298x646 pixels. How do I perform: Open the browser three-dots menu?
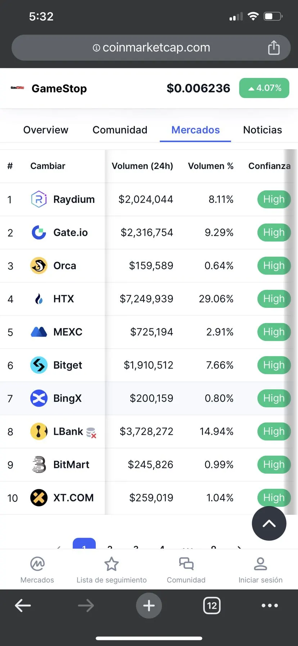coord(270,606)
